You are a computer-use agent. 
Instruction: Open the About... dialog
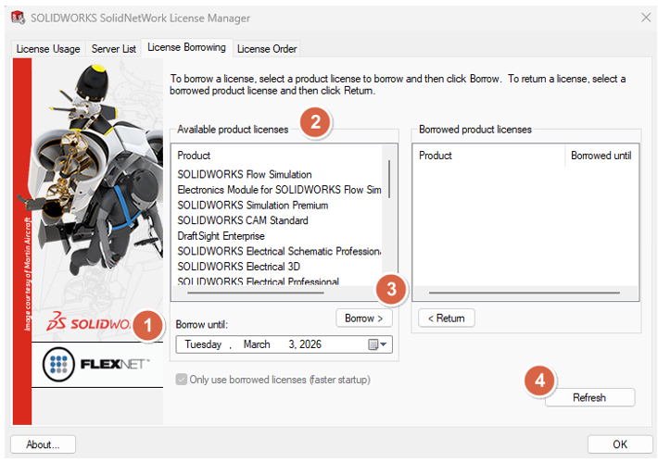(x=44, y=444)
